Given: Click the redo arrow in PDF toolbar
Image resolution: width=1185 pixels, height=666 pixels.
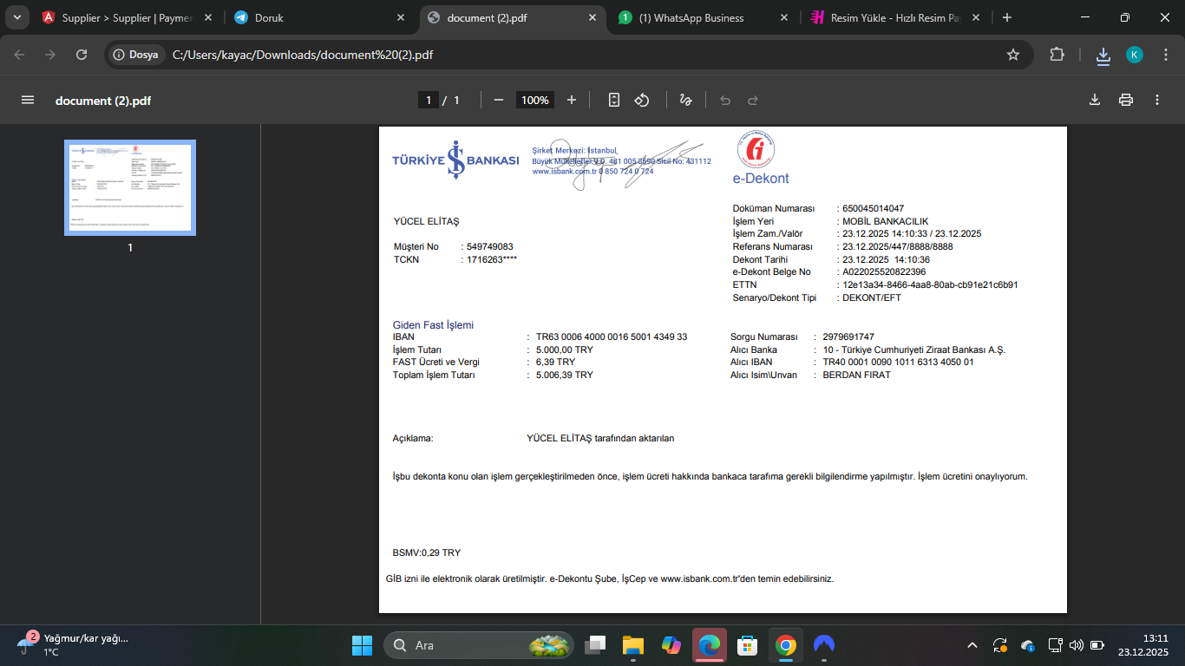Looking at the screenshot, I should (x=753, y=100).
